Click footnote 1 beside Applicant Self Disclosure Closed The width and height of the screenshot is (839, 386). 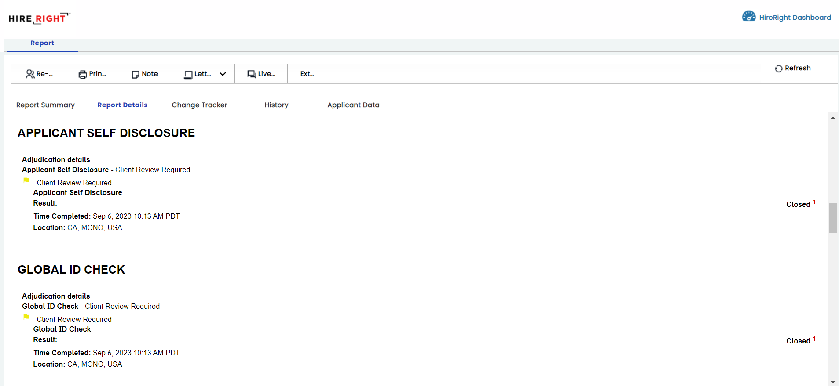click(x=814, y=202)
